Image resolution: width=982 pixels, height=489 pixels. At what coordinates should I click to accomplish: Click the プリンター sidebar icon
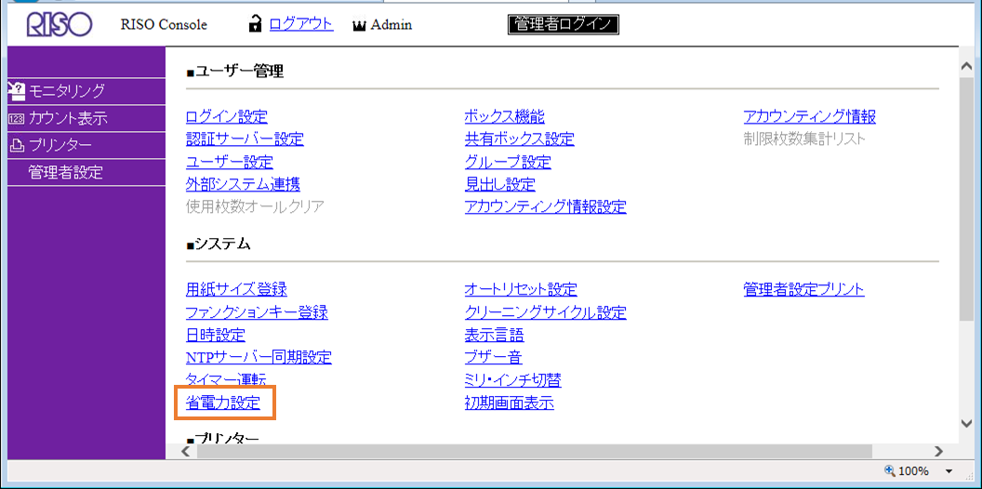pyautogui.click(x=17, y=146)
